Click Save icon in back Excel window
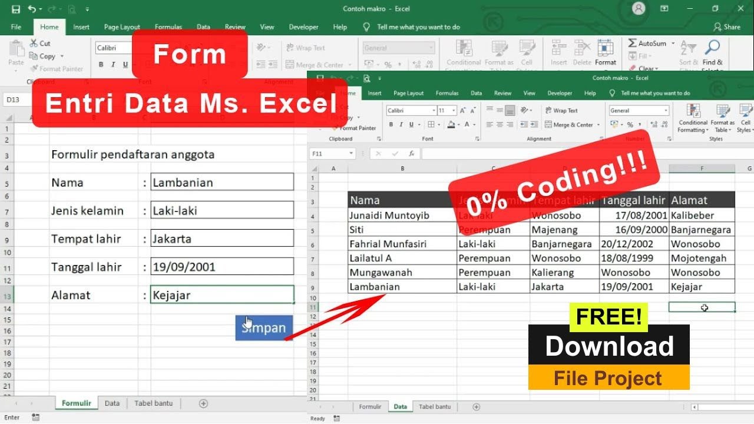Image resolution: width=754 pixels, height=424 pixels. 16,9
